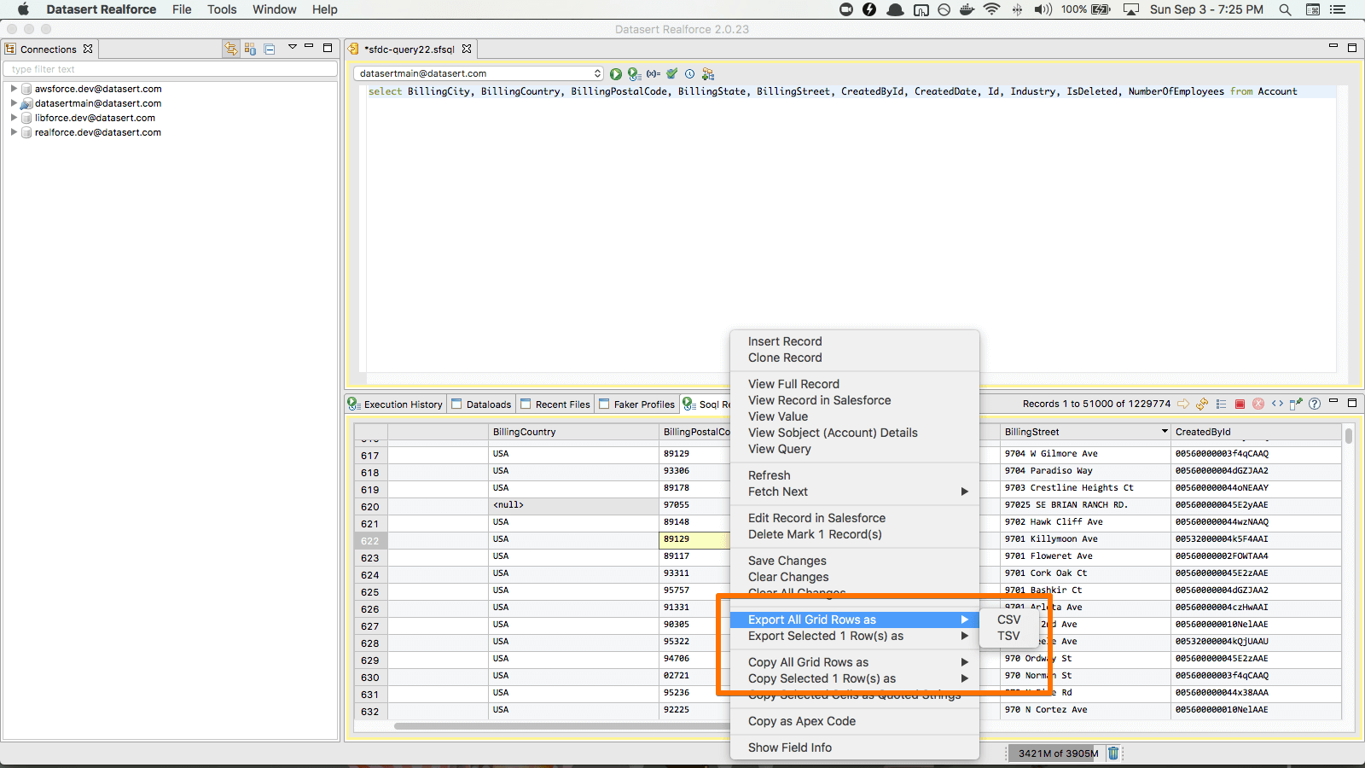This screenshot has width=1365, height=768.
Task: Expand the awsforce.dev@datasert.com tree node
Action: coord(14,89)
